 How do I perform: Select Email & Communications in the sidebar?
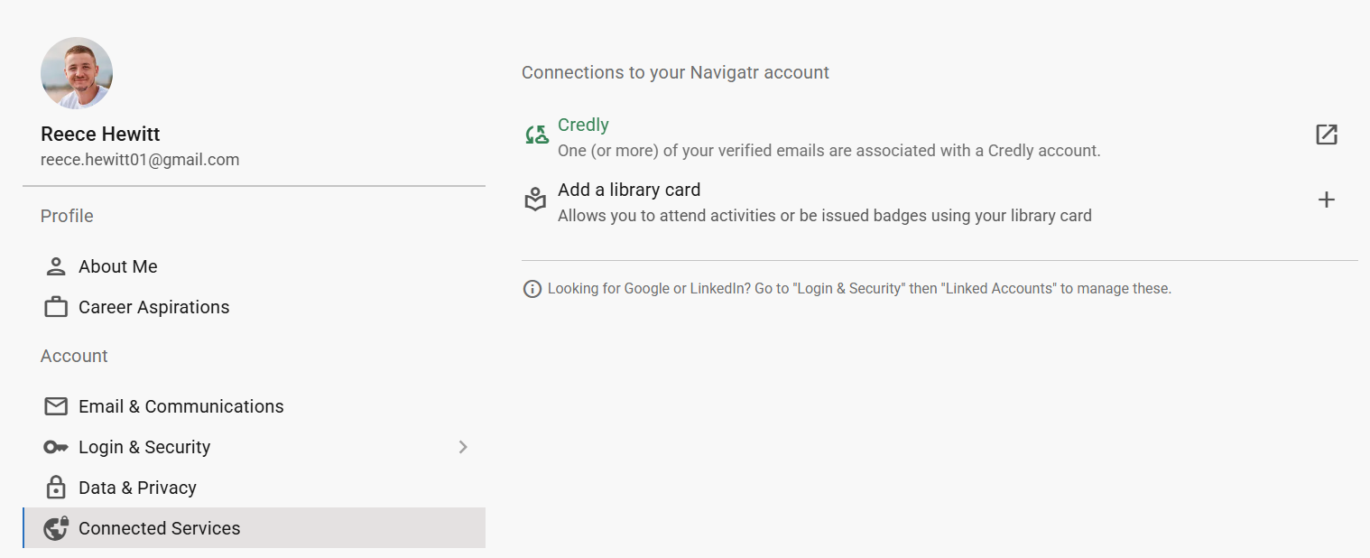point(181,406)
